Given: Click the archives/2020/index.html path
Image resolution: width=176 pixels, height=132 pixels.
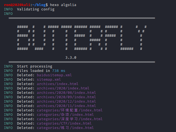Looking at the screenshot, I should pyautogui.click(x=63, y=88).
